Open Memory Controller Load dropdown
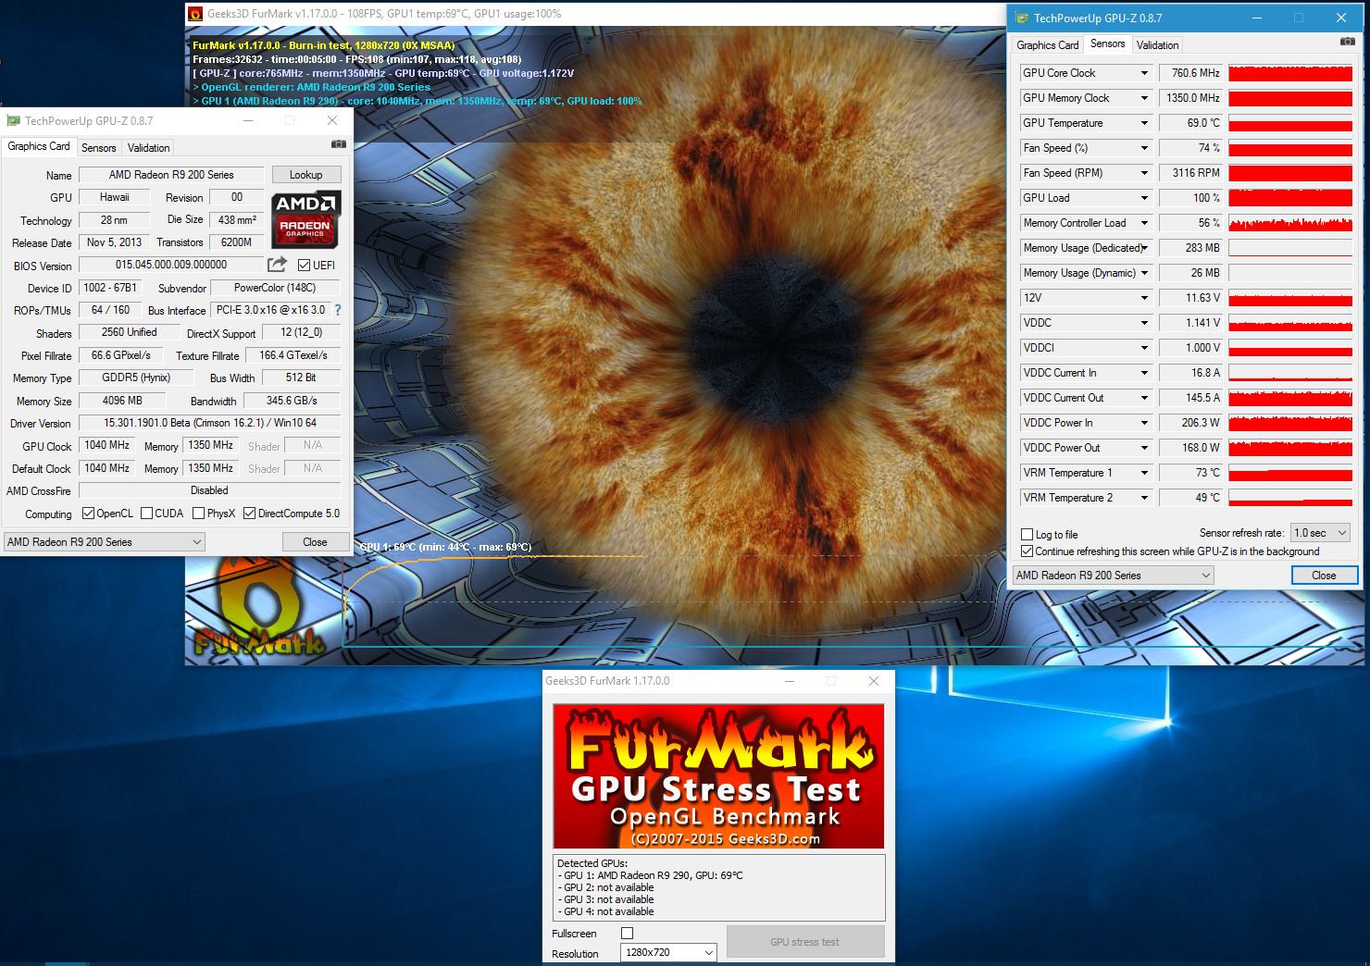 [1144, 223]
